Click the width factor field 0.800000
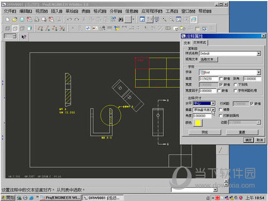Image resolution: width=268 pixels, height=201 pixels. 207,91
